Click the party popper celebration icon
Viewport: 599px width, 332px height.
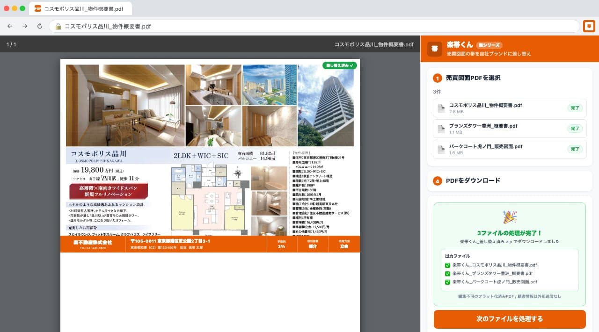click(510, 217)
